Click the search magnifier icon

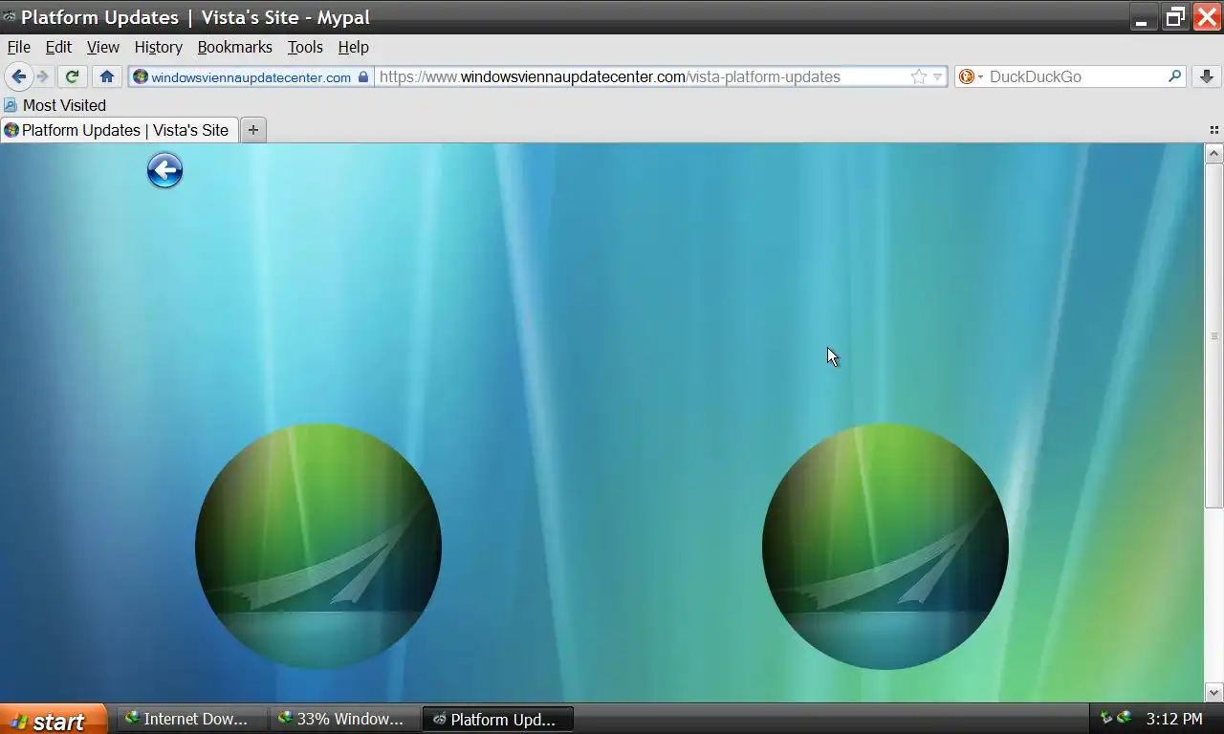point(1175,76)
